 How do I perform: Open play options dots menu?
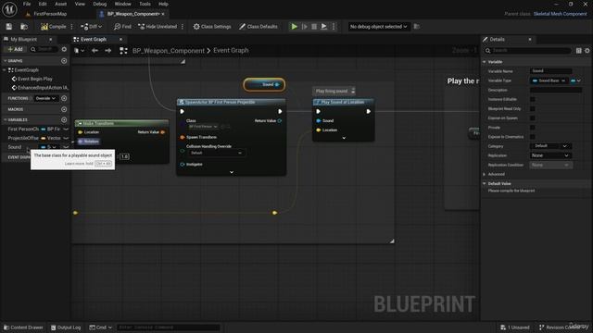click(x=334, y=27)
